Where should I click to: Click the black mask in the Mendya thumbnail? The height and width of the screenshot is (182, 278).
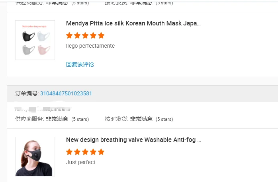28,37
